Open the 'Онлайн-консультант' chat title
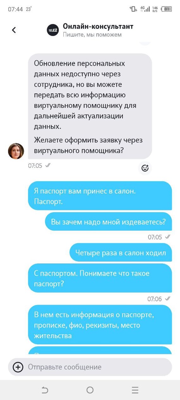 tap(98, 26)
